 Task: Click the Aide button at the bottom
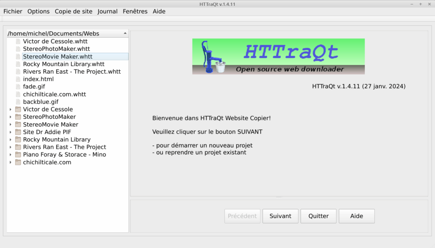(x=356, y=216)
